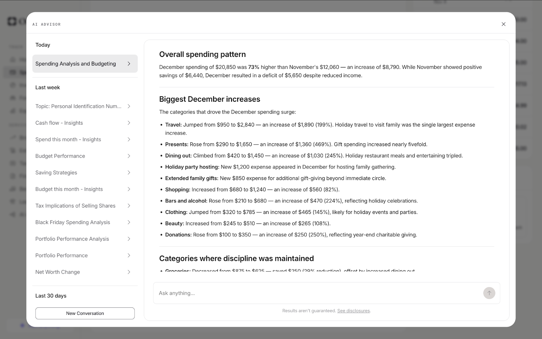This screenshot has width=542, height=339.
Task: Click chevron beside Saving Strategies
Action: [129, 173]
